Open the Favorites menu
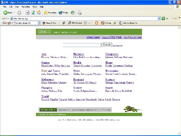 (26, 7)
